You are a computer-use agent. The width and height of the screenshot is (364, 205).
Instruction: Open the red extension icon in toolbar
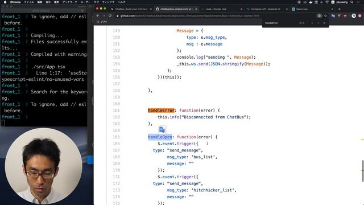tap(345, 16)
